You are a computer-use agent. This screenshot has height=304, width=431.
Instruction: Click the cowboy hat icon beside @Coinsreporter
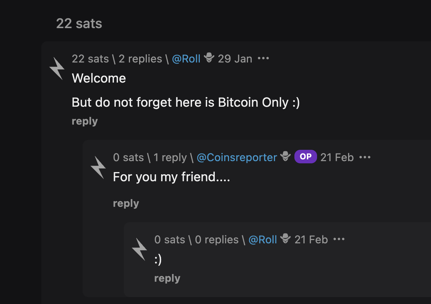(286, 157)
